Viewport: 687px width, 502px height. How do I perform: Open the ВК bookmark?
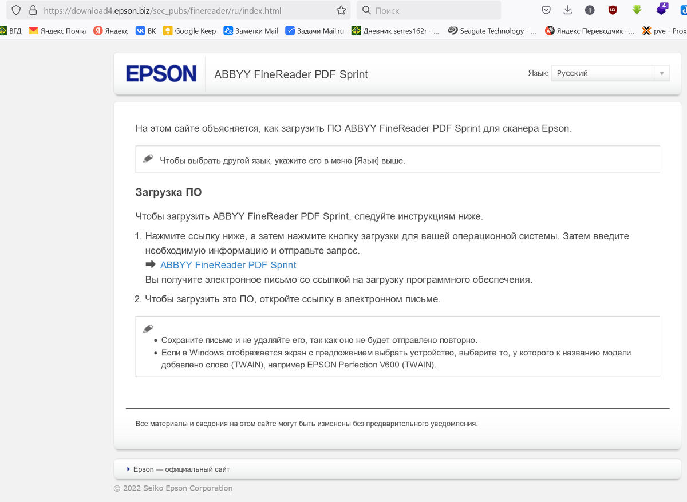[x=145, y=31]
